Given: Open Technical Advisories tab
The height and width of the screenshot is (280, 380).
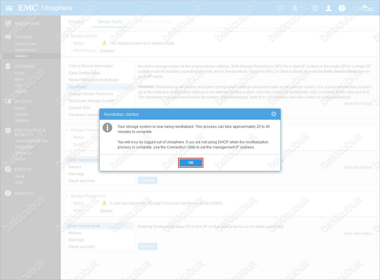Looking at the screenshot, I should tap(154, 22).
